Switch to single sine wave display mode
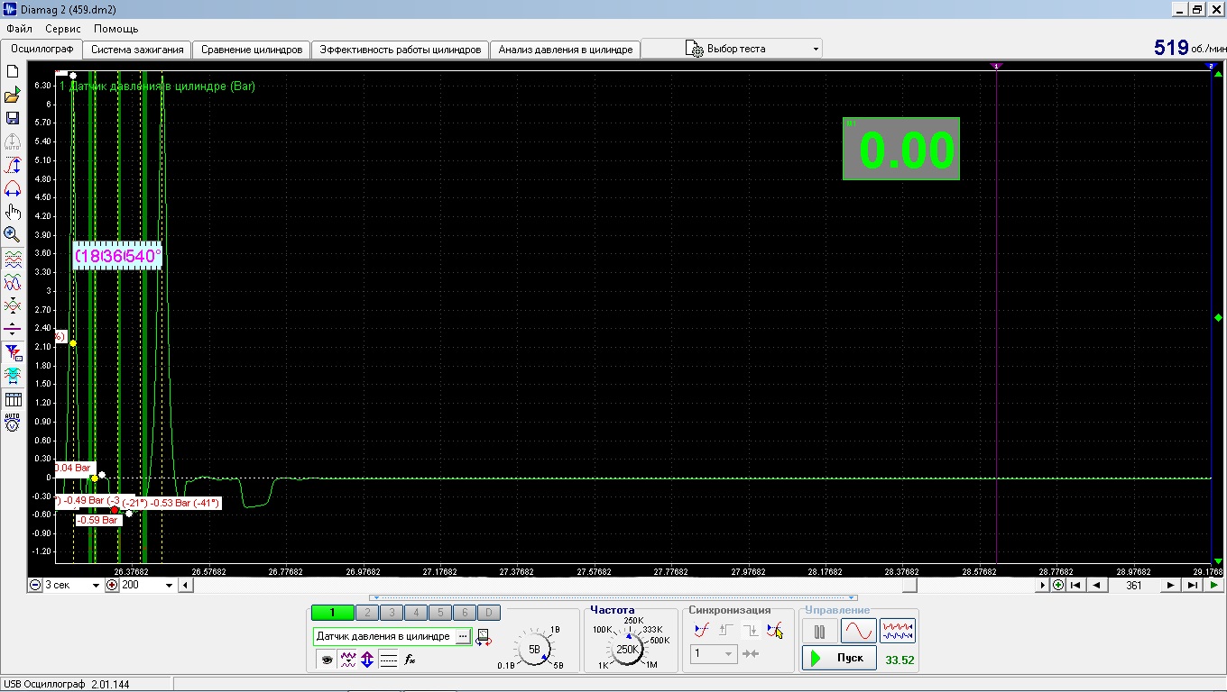Screen dimensions: 1227x692 pos(859,631)
